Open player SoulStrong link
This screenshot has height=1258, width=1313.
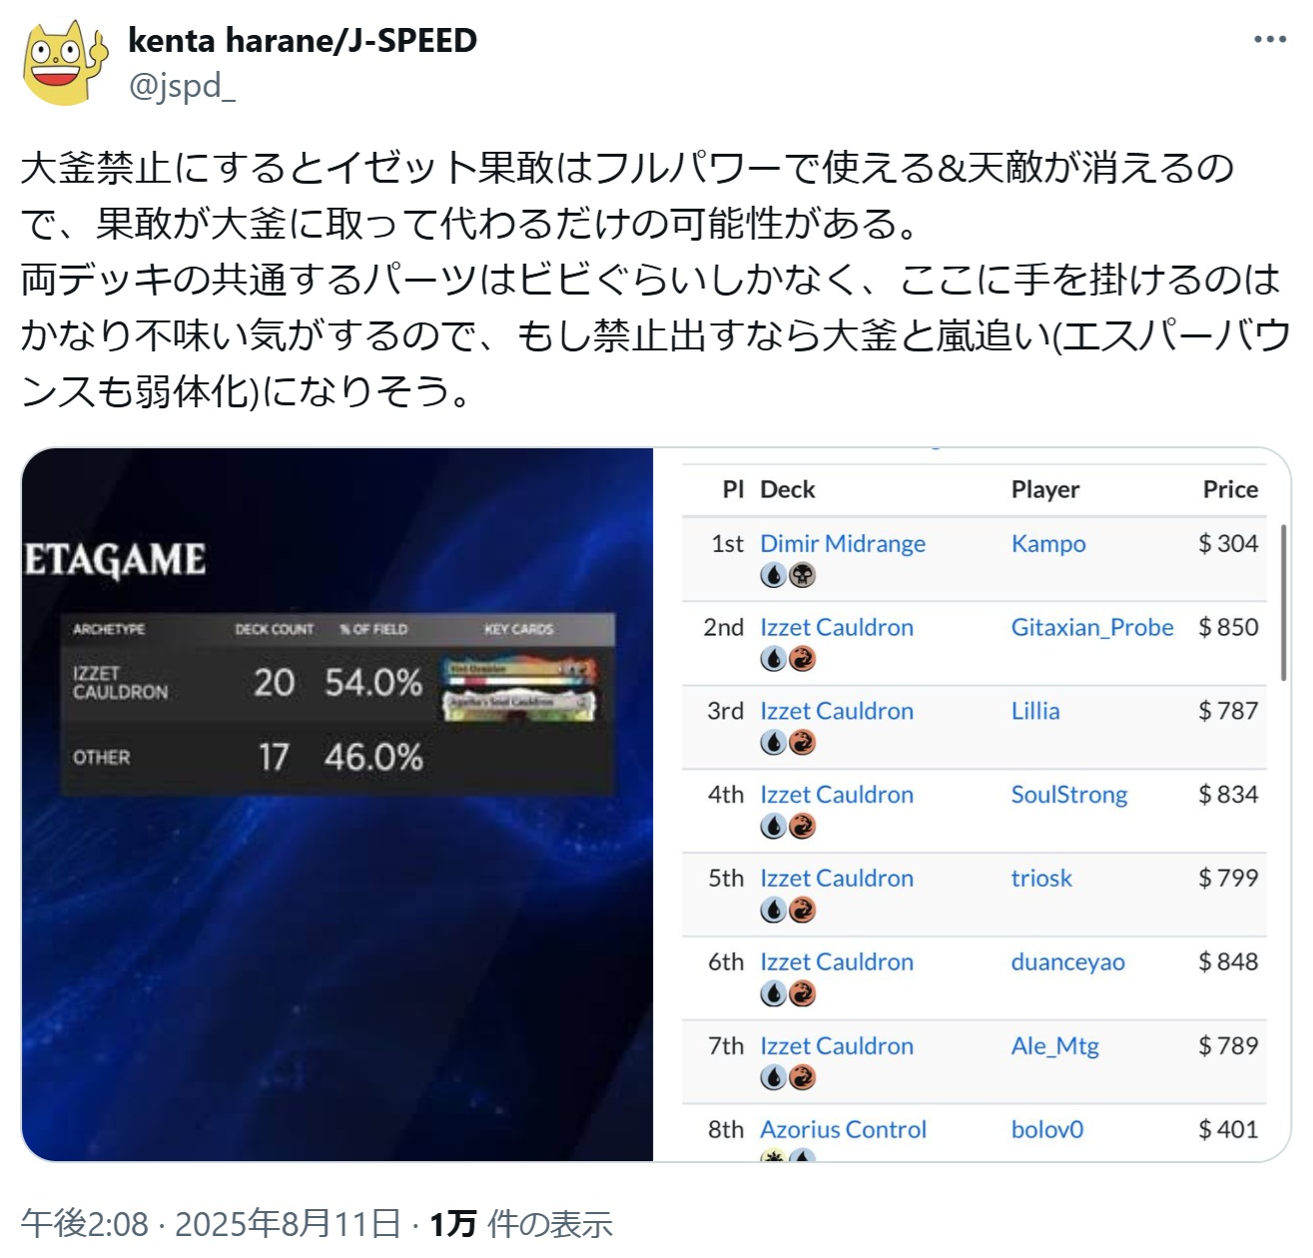click(1068, 795)
